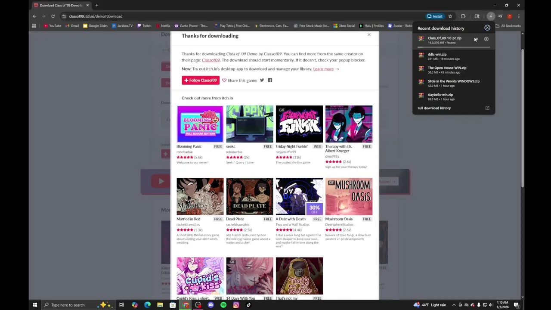Open volume control in system tray
The image size is (551, 310).
(491, 305)
